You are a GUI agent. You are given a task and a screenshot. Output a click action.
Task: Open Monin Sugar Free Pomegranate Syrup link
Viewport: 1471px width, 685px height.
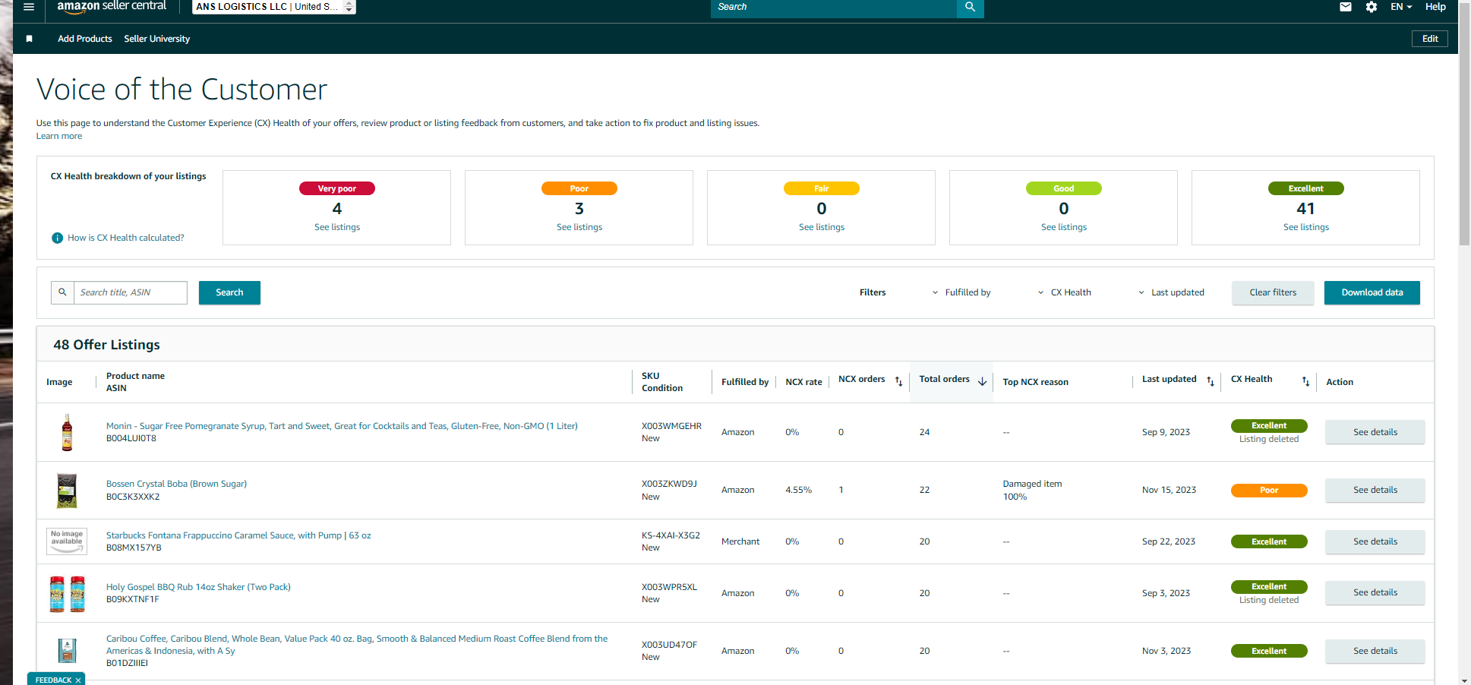tap(342, 426)
